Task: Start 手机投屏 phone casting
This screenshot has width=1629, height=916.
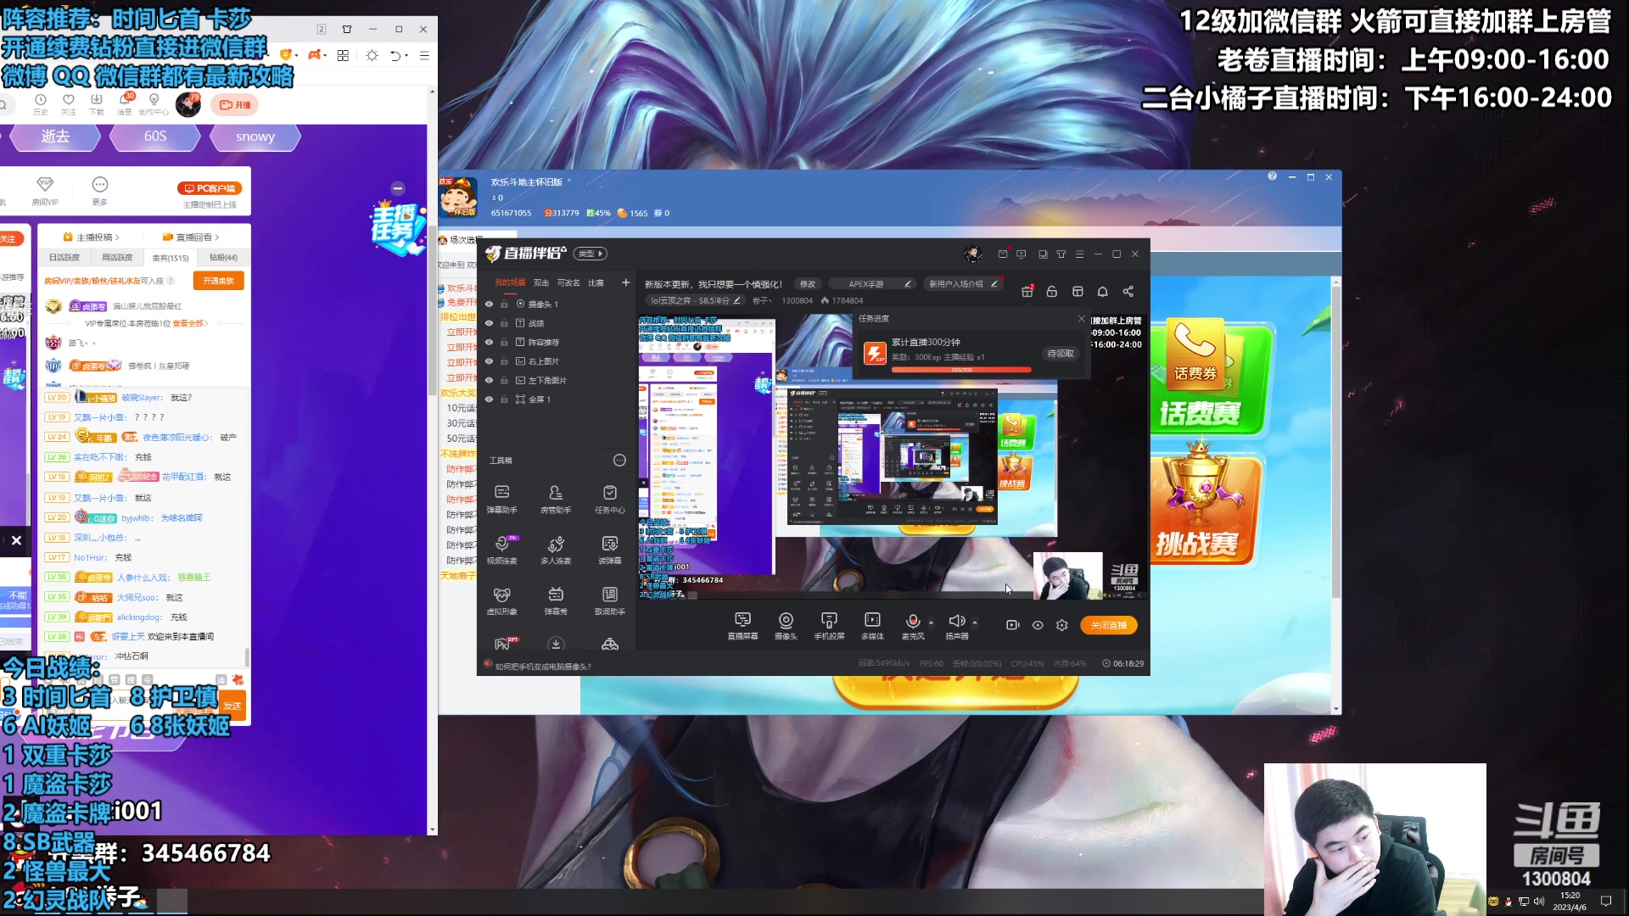Action: click(x=829, y=625)
